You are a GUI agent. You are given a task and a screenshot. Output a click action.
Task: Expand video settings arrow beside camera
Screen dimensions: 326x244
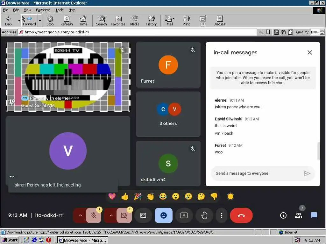[x=111, y=215]
